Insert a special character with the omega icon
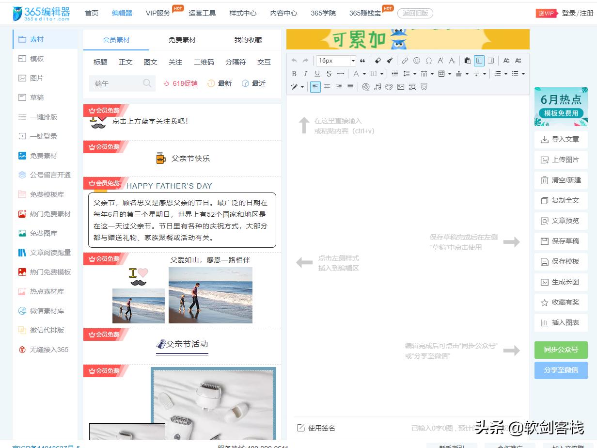 point(428,61)
